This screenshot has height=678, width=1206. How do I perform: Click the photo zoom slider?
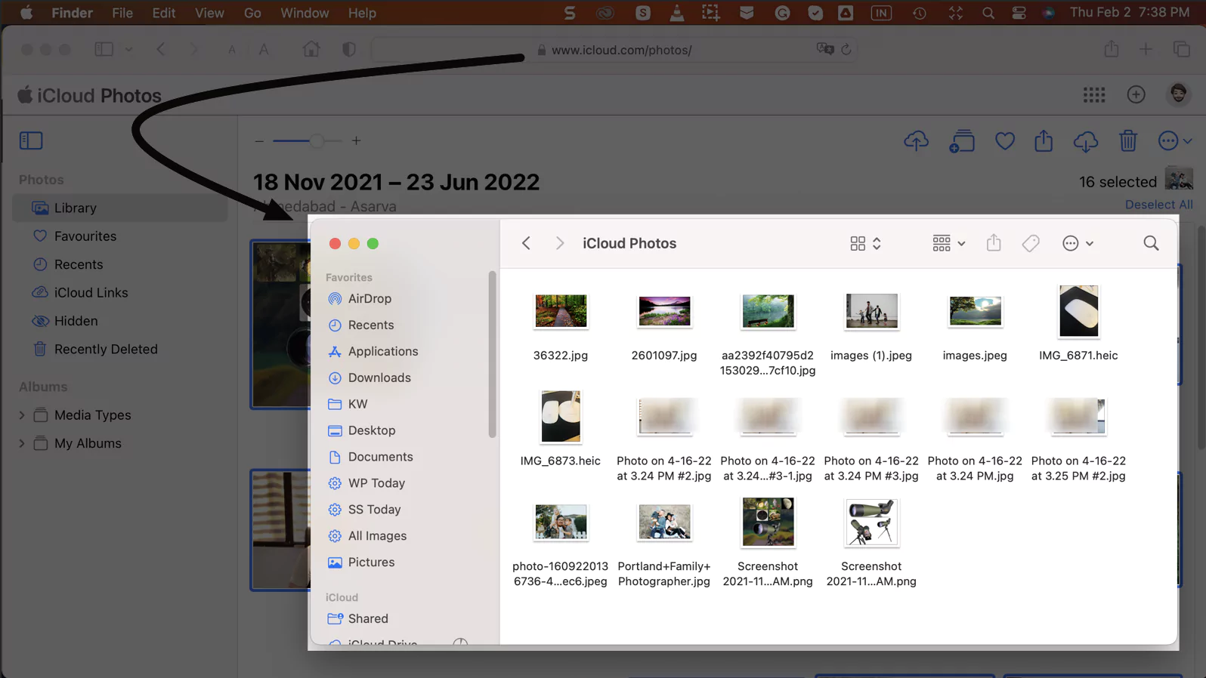[308, 141]
